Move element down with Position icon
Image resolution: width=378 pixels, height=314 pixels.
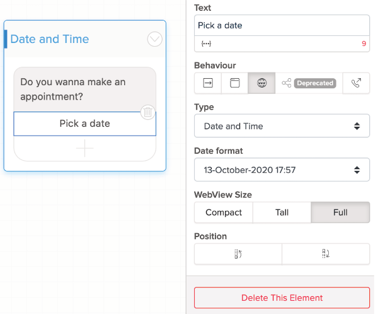pyautogui.click(x=326, y=254)
